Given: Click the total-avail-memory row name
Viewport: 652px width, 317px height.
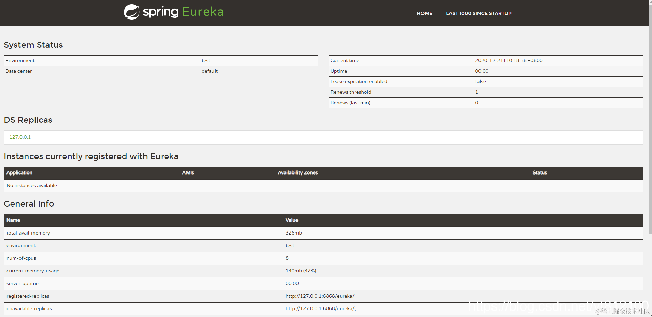Looking at the screenshot, I should pos(28,233).
